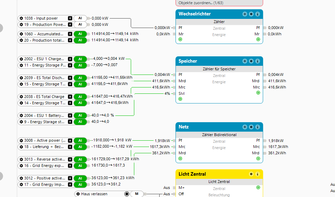Select the Speicher block title
This screenshot has width=335, height=197.
(188, 61)
